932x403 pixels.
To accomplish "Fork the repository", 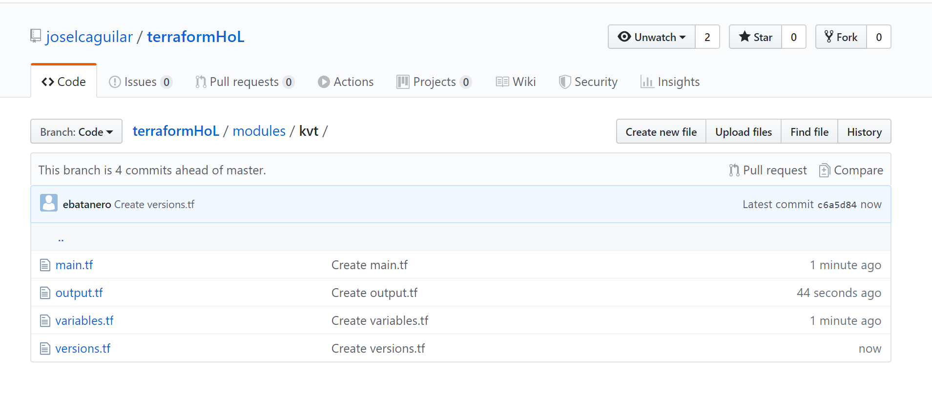I will pyautogui.click(x=841, y=37).
